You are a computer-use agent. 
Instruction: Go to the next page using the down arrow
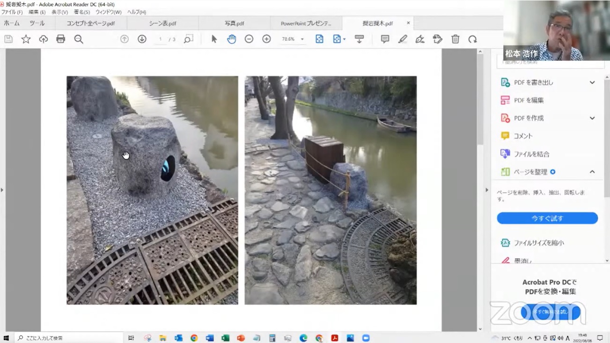[142, 39]
